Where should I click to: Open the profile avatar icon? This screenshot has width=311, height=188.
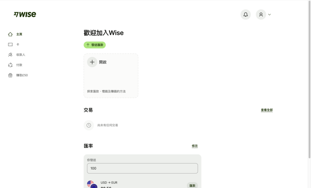(x=261, y=15)
